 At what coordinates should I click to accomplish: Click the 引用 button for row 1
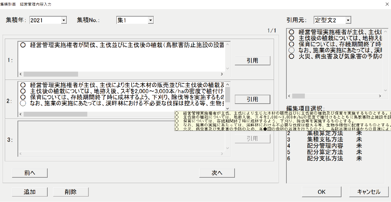[x=252, y=61]
